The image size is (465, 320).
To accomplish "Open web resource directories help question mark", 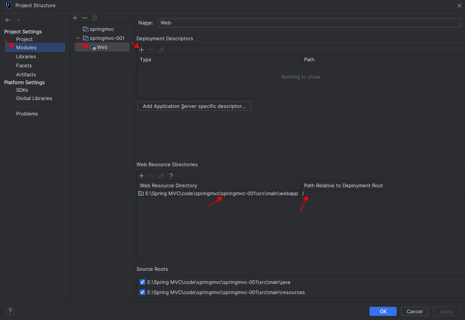I will [x=171, y=176].
